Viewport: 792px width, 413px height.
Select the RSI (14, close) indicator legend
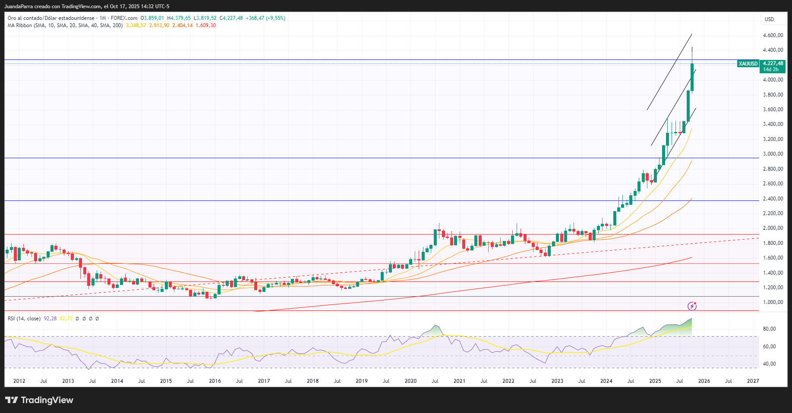[24, 319]
